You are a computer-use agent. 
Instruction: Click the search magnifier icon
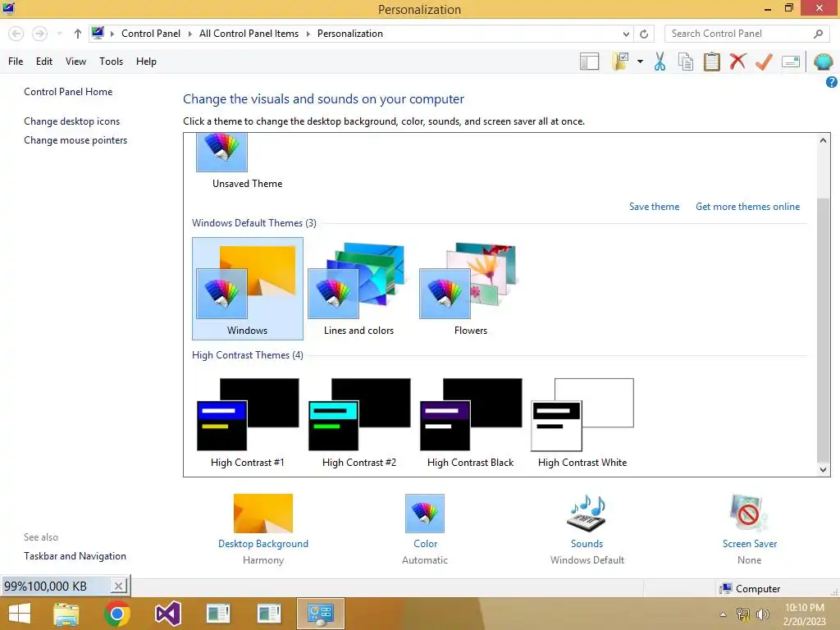click(x=818, y=34)
